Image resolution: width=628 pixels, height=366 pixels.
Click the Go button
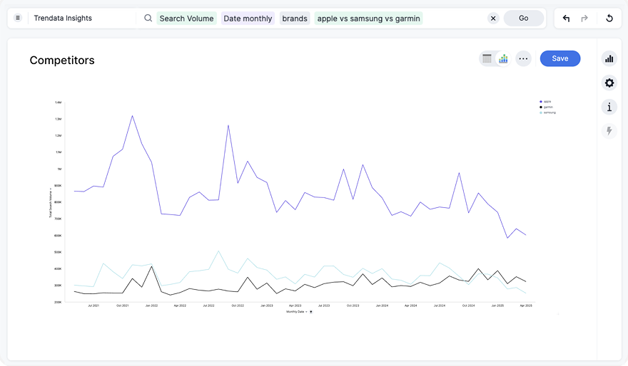(523, 18)
